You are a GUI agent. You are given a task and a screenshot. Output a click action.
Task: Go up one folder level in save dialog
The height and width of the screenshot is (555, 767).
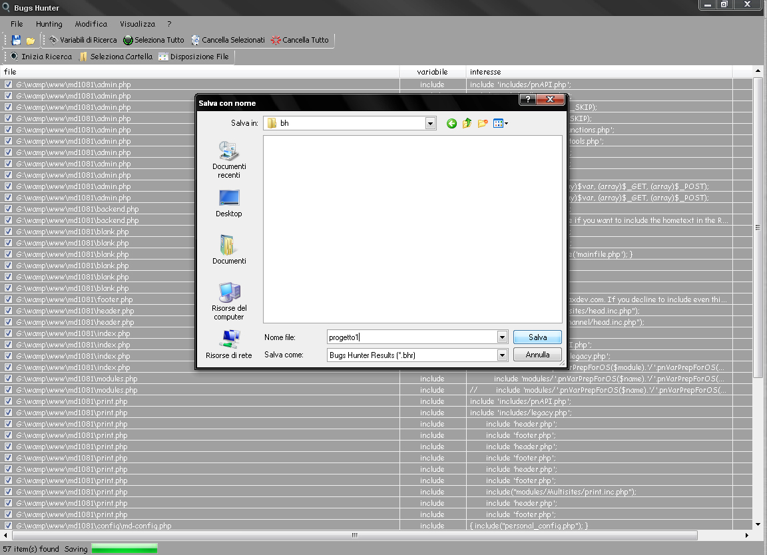pos(467,123)
